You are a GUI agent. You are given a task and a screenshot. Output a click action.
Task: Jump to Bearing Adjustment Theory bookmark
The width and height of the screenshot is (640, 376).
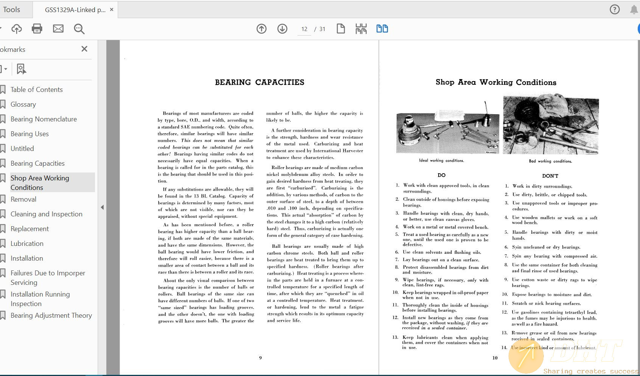pos(51,315)
